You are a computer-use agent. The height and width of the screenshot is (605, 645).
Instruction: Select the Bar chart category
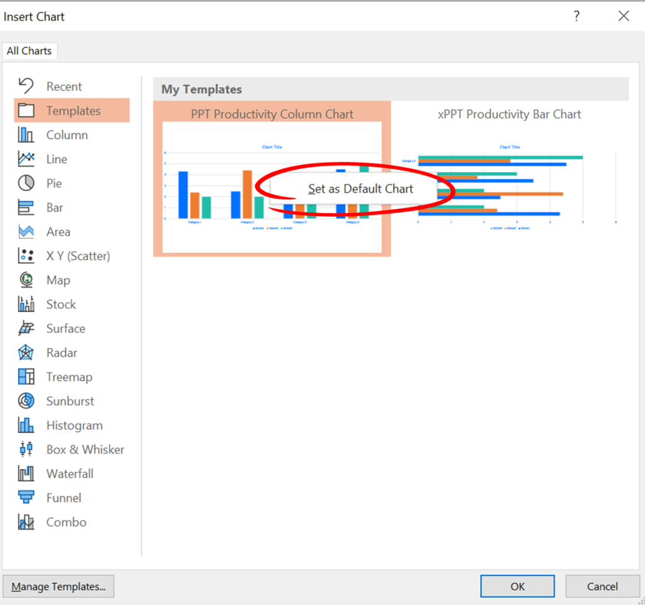[55, 207]
